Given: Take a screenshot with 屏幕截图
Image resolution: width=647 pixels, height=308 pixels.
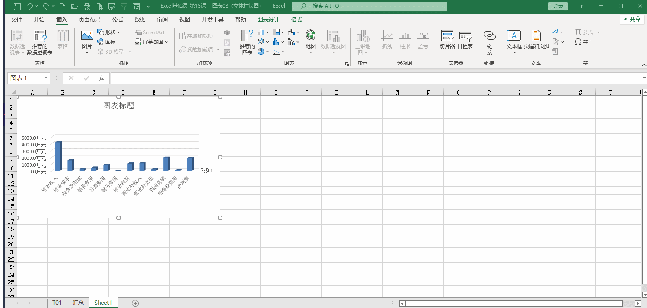Looking at the screenshot, I should coord(151,42).
